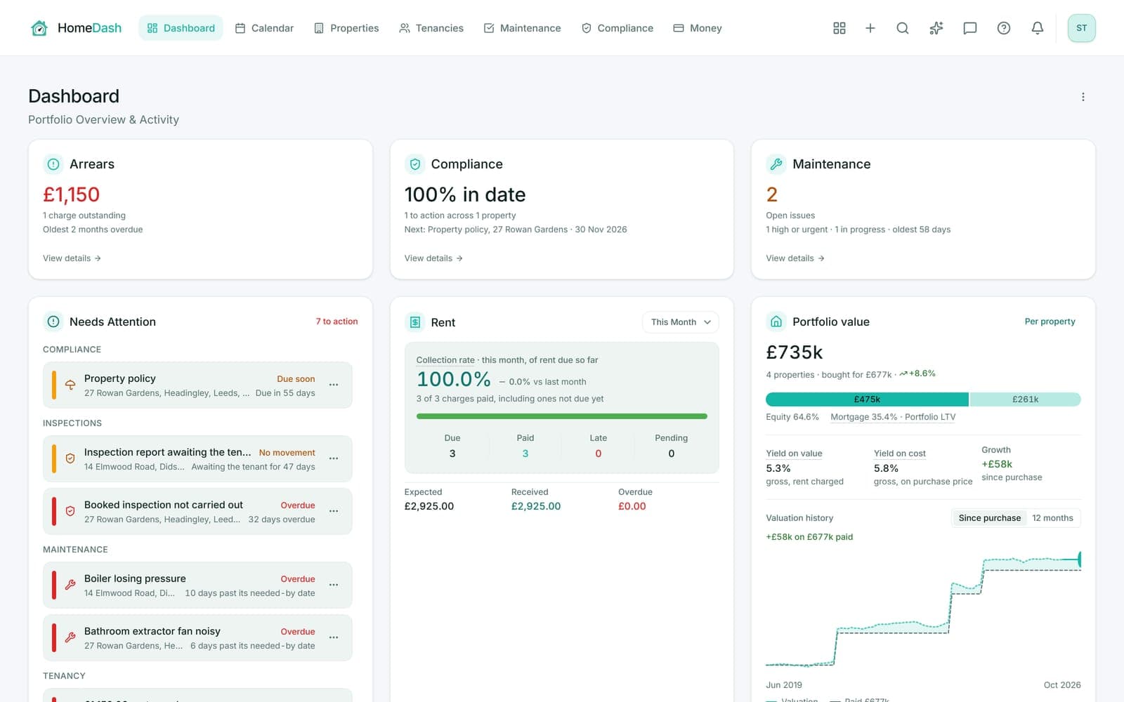The width and height of the screenshot is (1124, 702).
Task: Click View details on Compliance card
Action: click(433, 258)
